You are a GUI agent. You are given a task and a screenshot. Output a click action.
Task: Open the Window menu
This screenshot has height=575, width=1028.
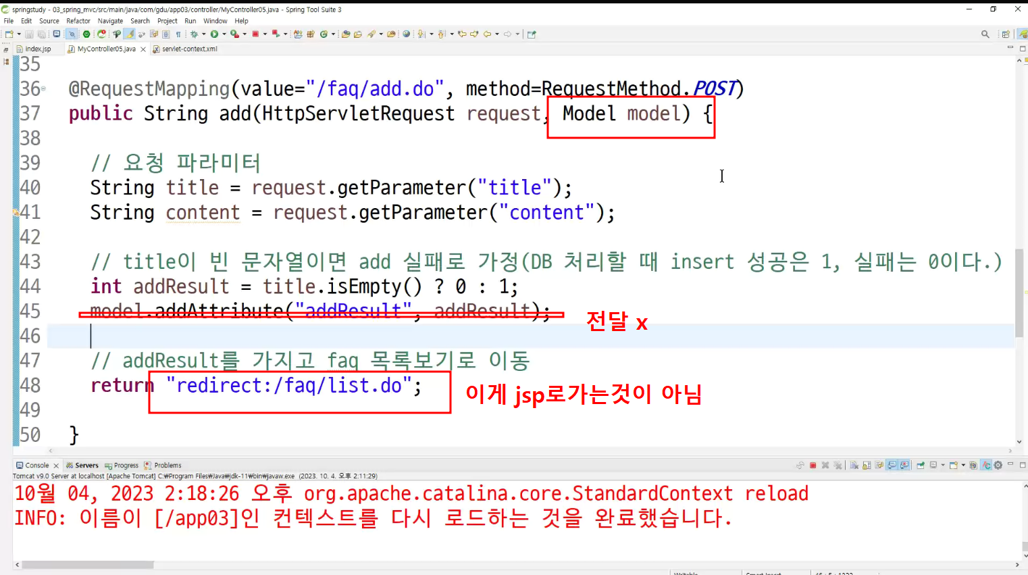coord(215,21)
